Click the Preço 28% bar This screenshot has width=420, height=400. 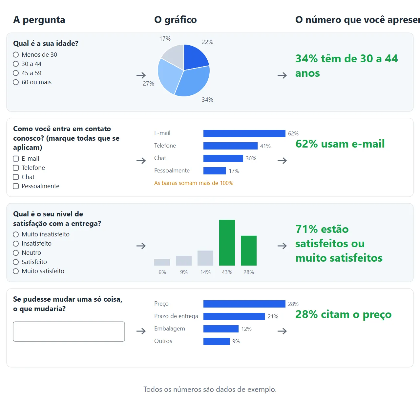coord(244,304)
